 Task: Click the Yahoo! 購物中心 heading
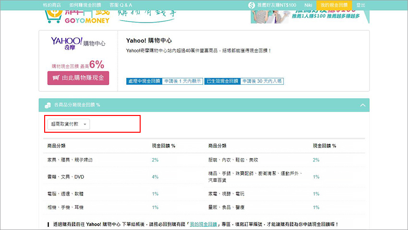pos(149,41)
